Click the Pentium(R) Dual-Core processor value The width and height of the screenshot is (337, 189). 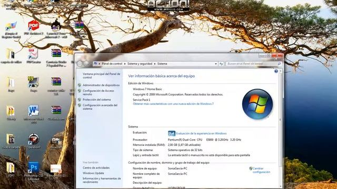[x=204, y=140]
